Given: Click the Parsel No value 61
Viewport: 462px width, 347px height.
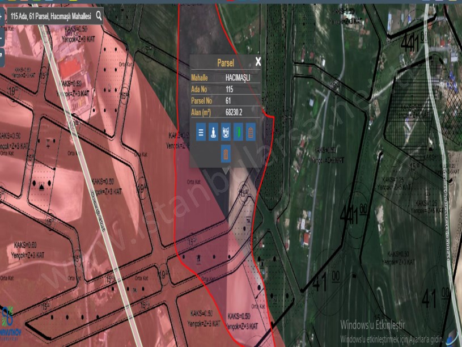Looking at the screenshot, I should pyautogui.click(x=228, y=100).
